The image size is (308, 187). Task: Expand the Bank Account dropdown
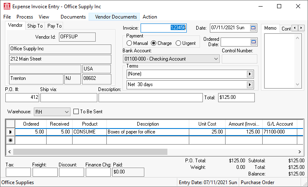[x=216, y=59]
